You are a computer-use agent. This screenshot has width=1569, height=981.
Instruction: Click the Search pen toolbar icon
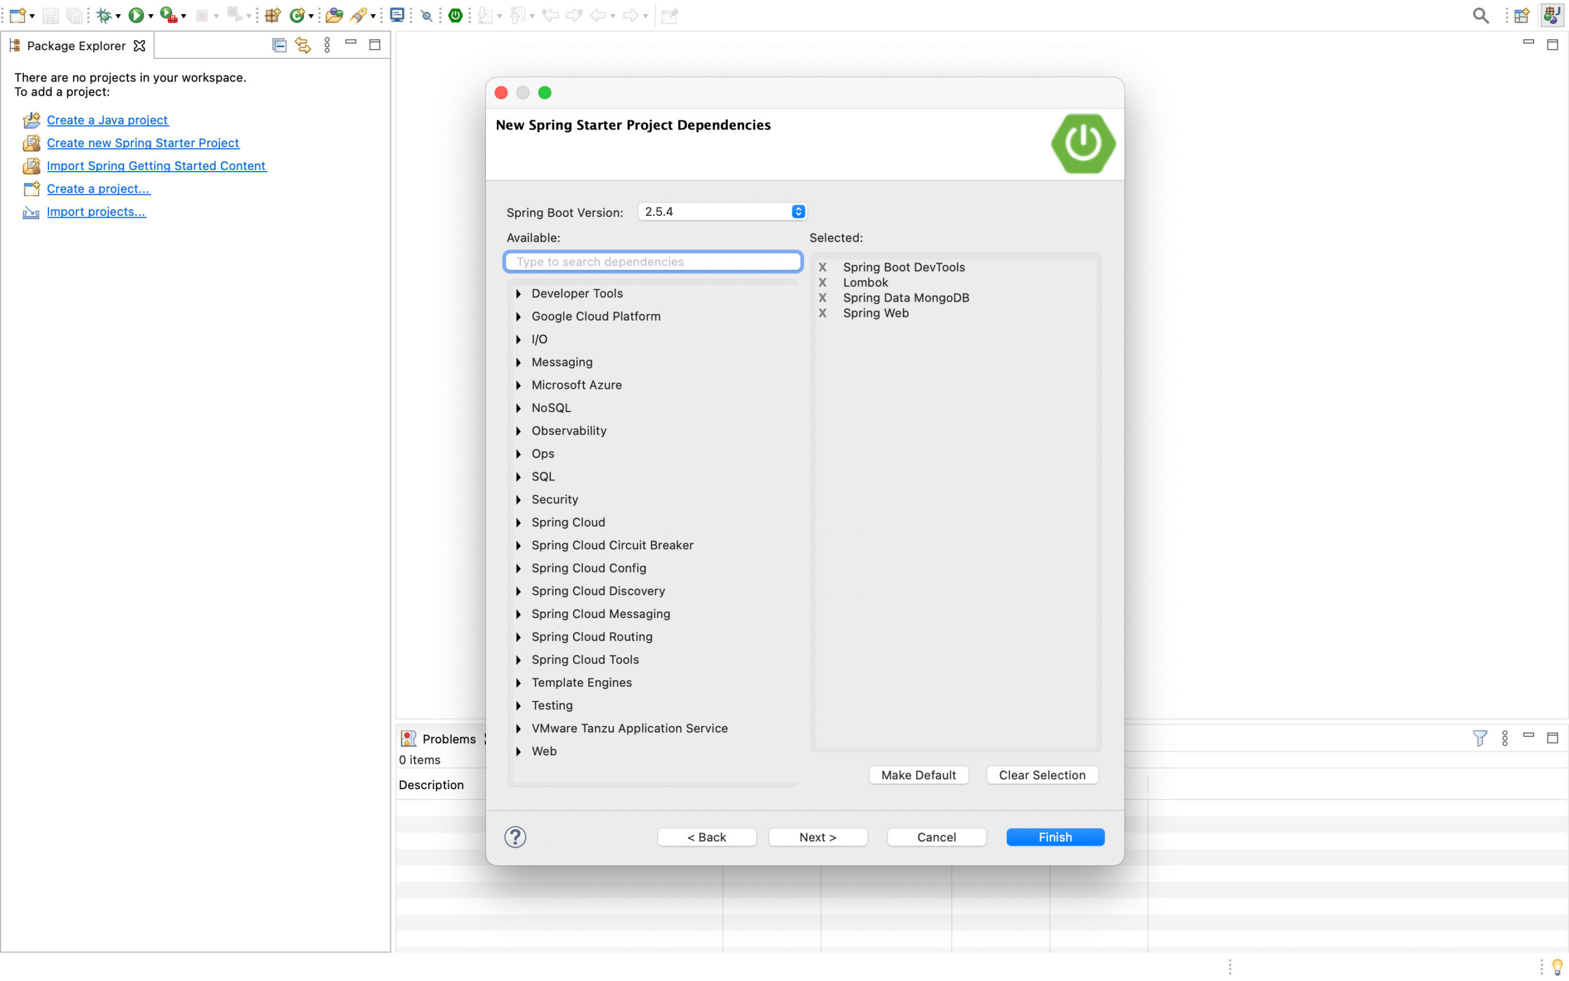358,15
